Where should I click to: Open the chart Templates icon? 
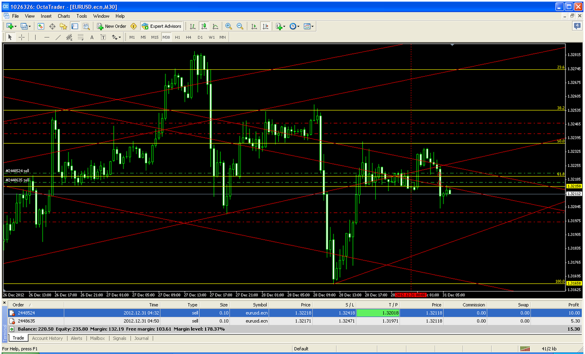[x=307, y=26]
